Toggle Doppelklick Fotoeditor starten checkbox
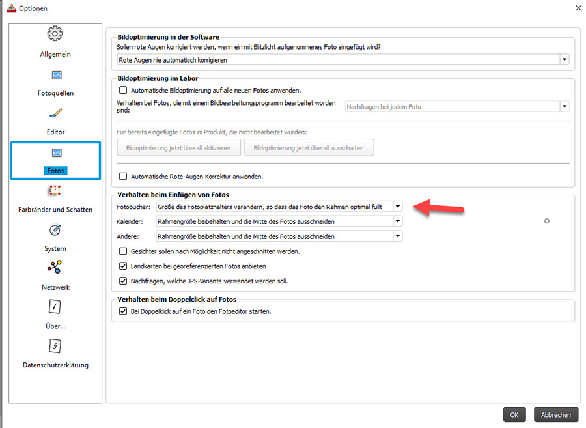 pos(123,311)
